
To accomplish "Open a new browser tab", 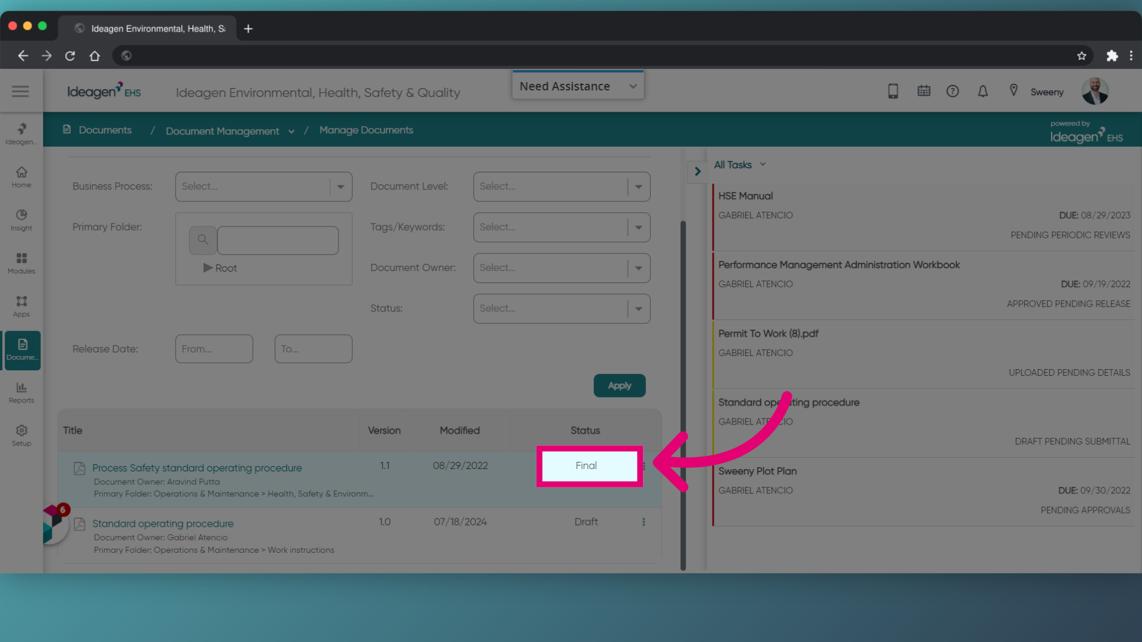I will (248, 29).
